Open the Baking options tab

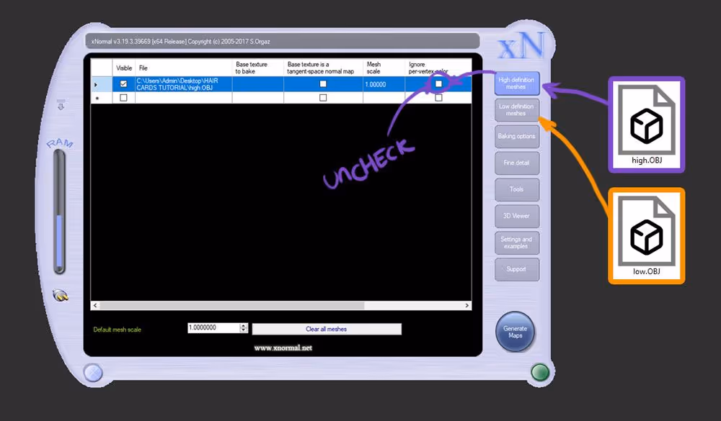pos(517,136)
